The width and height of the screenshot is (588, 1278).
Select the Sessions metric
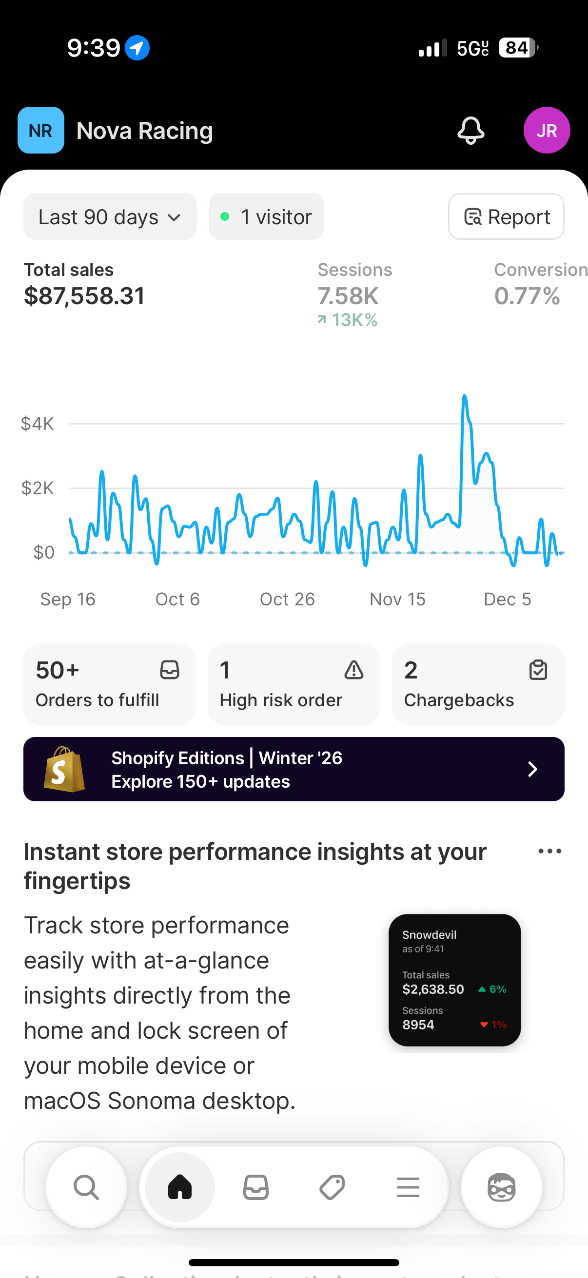point(355,295)
